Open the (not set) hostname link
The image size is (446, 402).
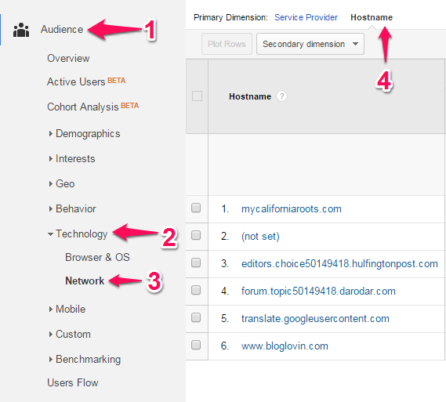[x=260, y=236]
